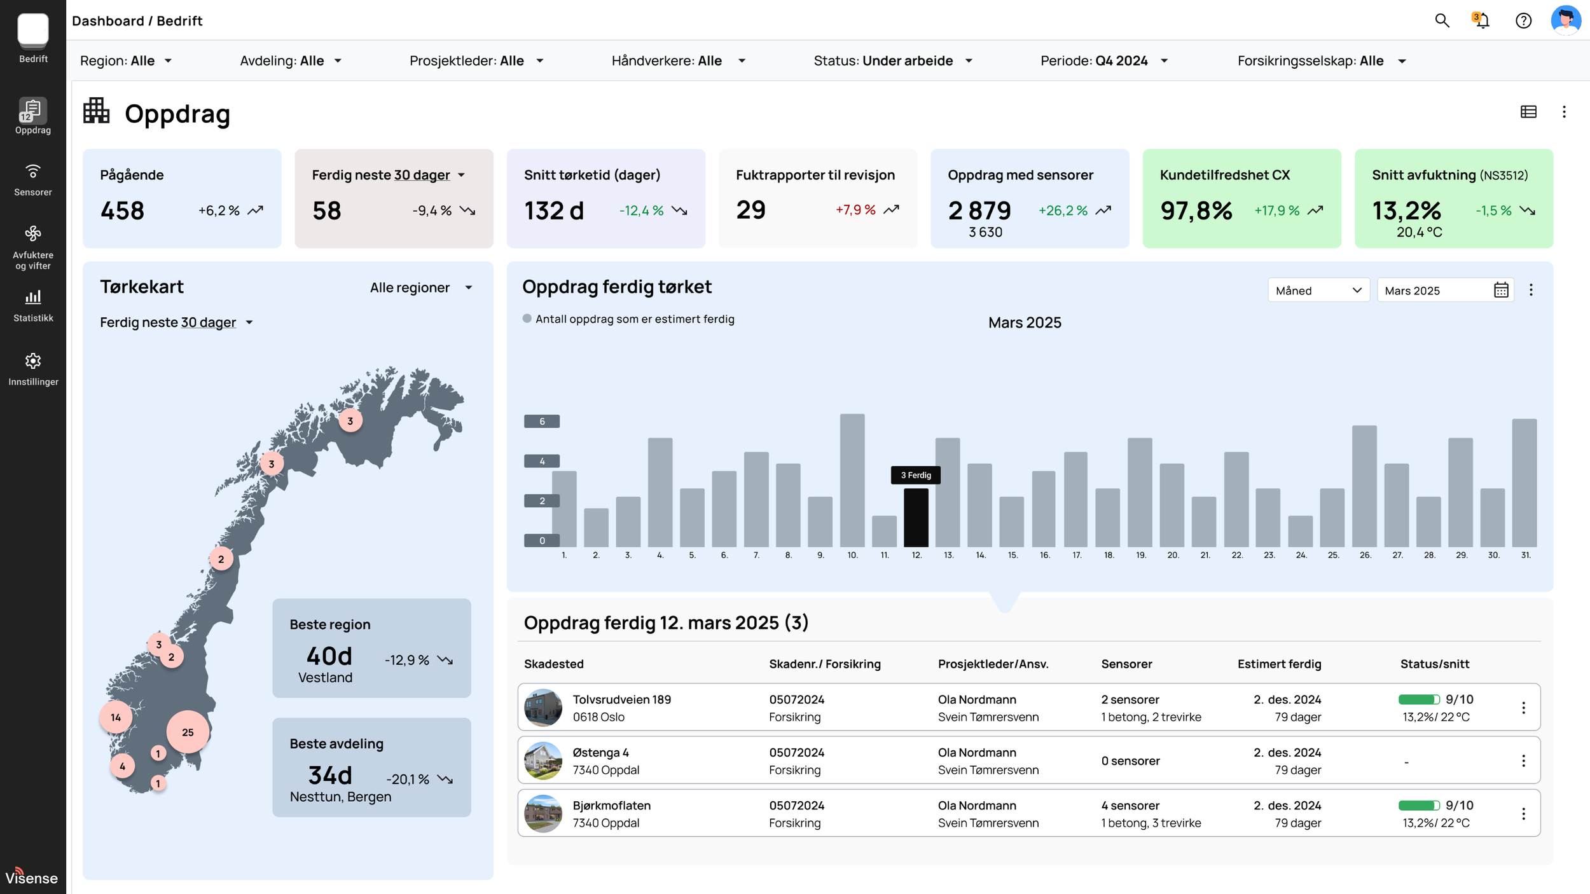1590x894 pixels.
Task: Select the chart bar for day 10
Action: [x=852, y=480]
